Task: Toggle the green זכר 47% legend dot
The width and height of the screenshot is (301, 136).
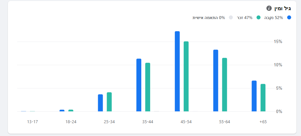Action: [x=259, y=17]
